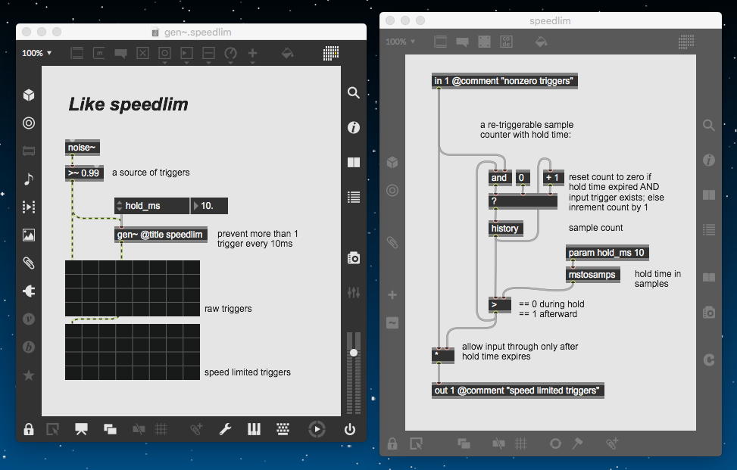Open hold_ms attribute menu
737x470 pixels.
click(x=151, y=206)
